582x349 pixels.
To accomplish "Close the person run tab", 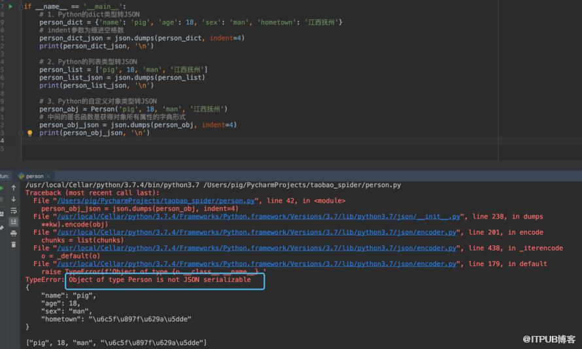I will pyautogui.click(x=48, y=176).
